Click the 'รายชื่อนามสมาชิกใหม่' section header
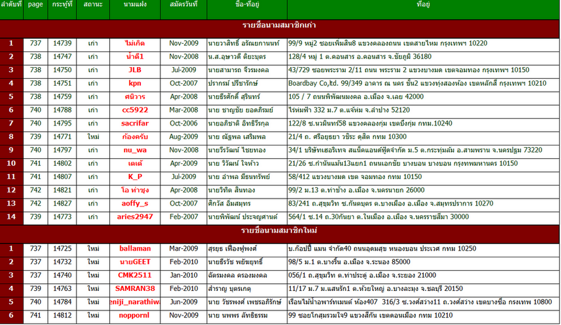The image size is (561, 325). click(280, 232)
